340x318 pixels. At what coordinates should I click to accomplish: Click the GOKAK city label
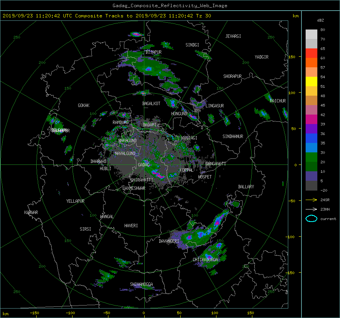pyautogui.click(x=83, y=105)
